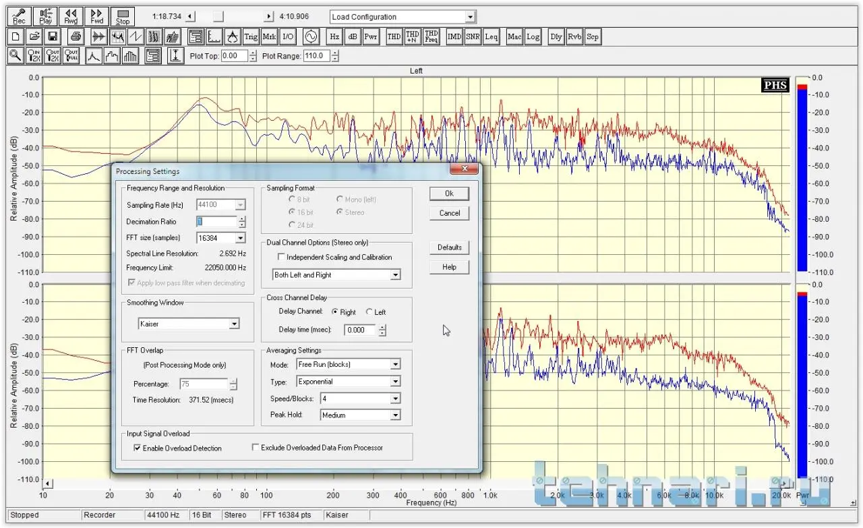Tick Exclude Overloaded Data From Processor
Viewport: 863px width, 528px height.
click(x=256, y=447)
